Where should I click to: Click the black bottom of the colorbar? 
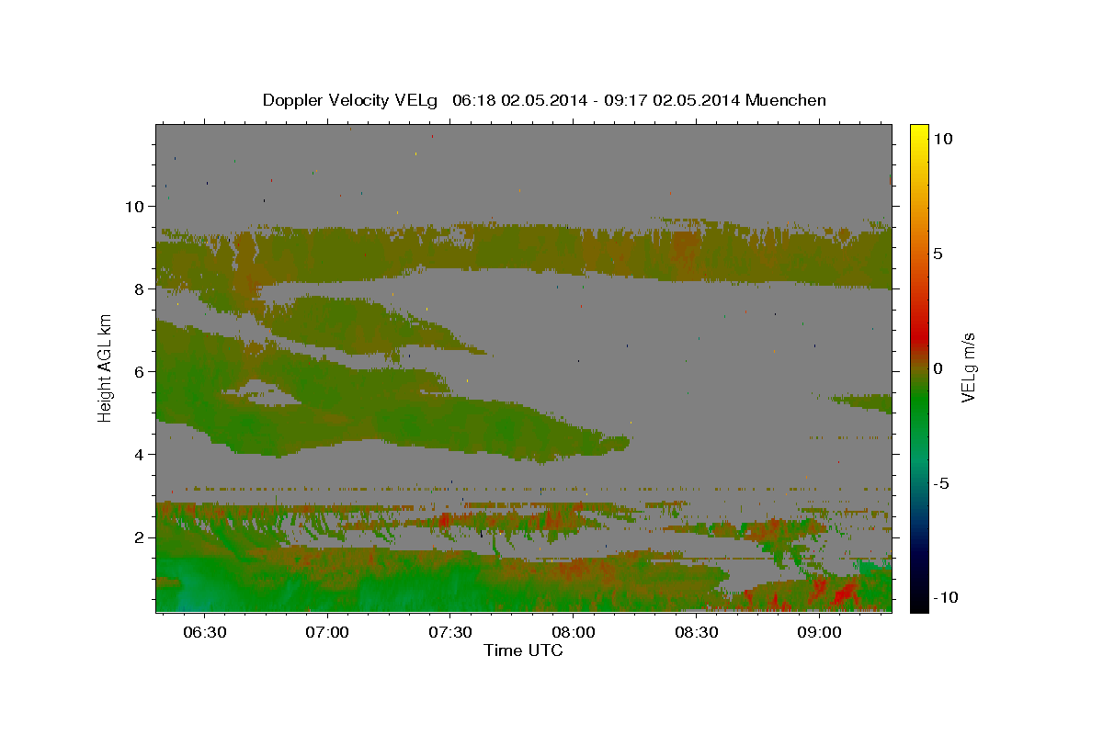919,605
